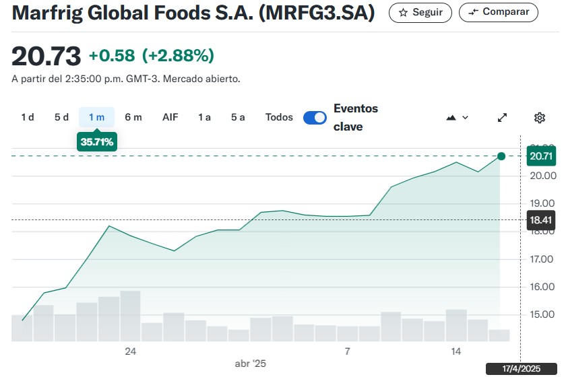
Task: Open the chart type dropdown arrow
Action: tap(465, 118)
